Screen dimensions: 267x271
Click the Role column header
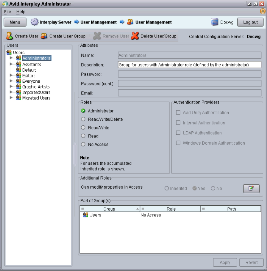170,209
